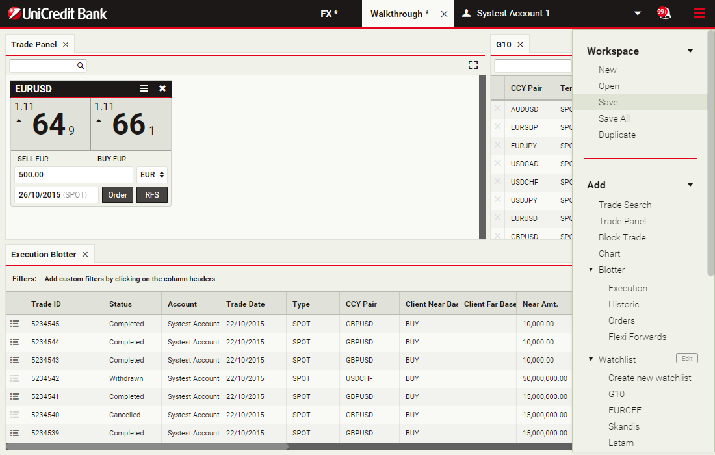Collapse the Watchlist tree group
Viewport: 715px width, 455px height.
pos(591,359)
